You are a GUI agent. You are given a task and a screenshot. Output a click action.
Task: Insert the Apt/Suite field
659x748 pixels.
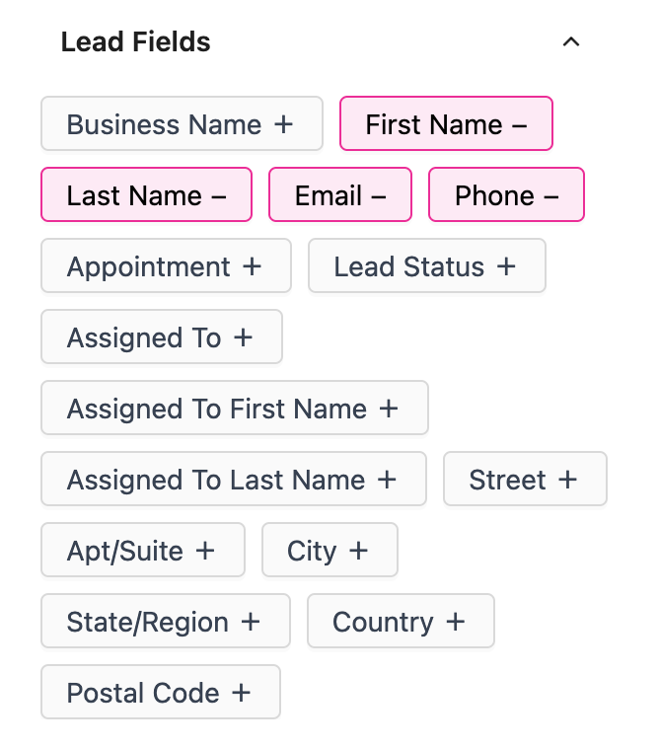[142, 551]
